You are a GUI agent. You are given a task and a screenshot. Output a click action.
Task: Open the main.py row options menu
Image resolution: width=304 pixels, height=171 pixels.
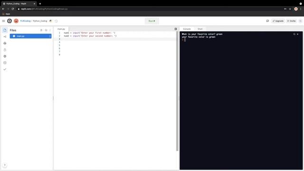[x=50, y=36]
